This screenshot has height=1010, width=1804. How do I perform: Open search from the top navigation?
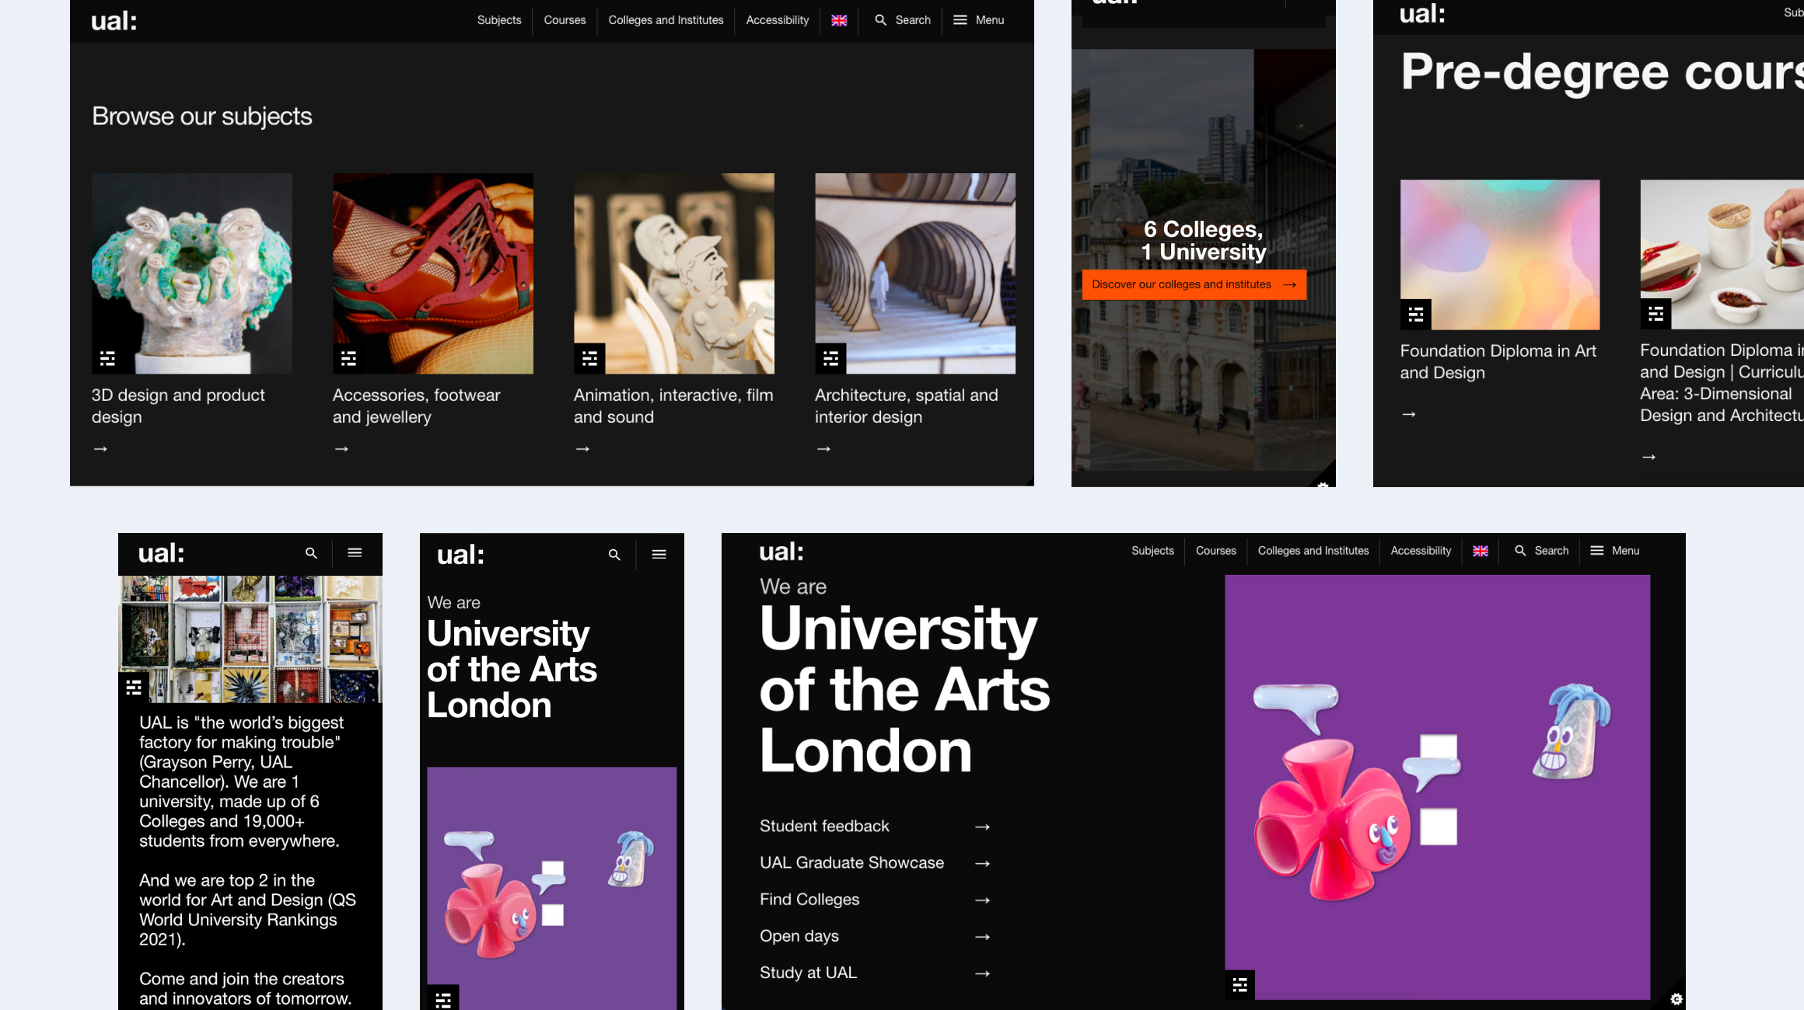coord(902,20)
